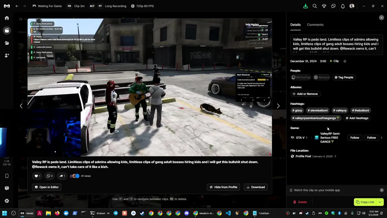Open the Home icon in left sidebar

[x=7, y=18]
